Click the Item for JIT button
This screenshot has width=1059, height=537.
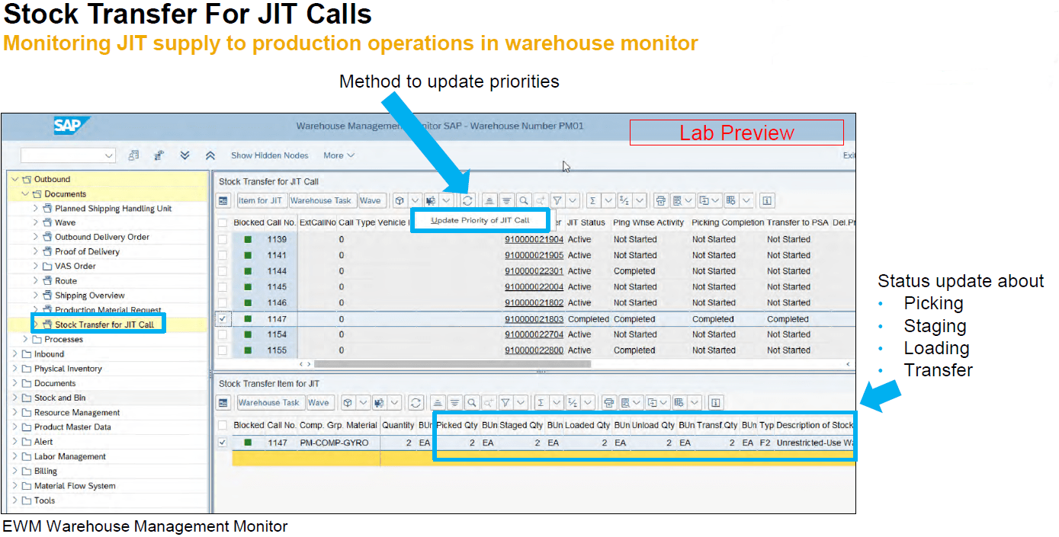click(261, 200)
